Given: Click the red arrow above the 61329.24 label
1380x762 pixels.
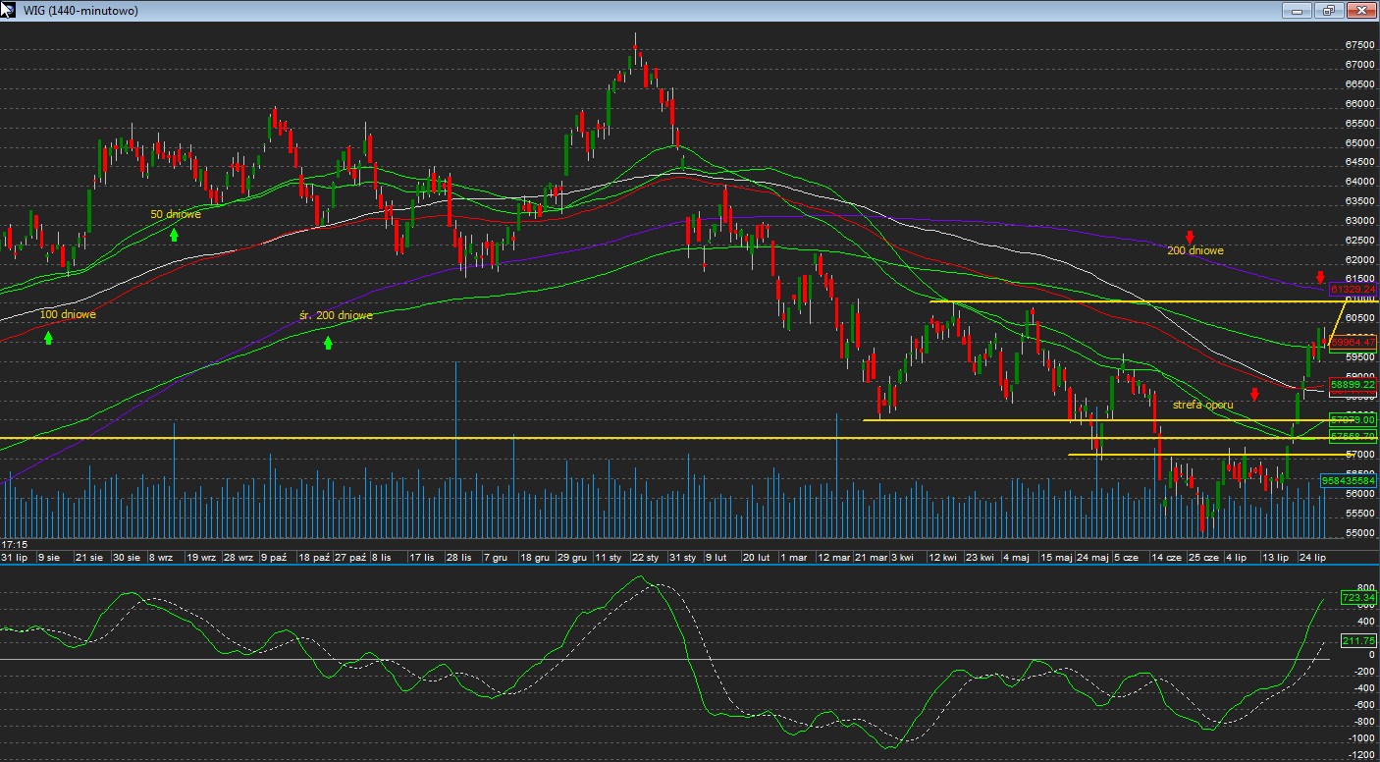Looking at the screenshot, I should point(1320,277).
